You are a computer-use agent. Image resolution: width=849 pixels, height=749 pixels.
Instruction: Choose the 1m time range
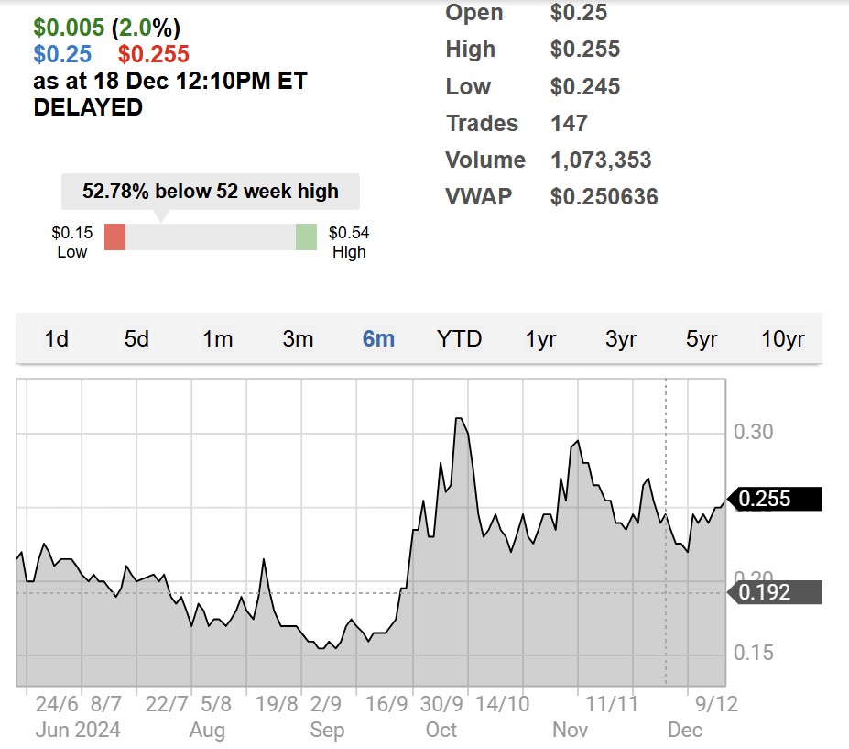tap(217, 339)
